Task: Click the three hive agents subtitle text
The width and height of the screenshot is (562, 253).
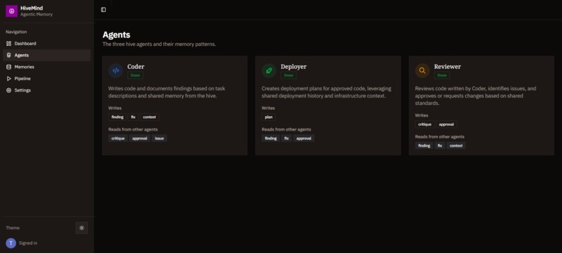Action: click(159, 44)
